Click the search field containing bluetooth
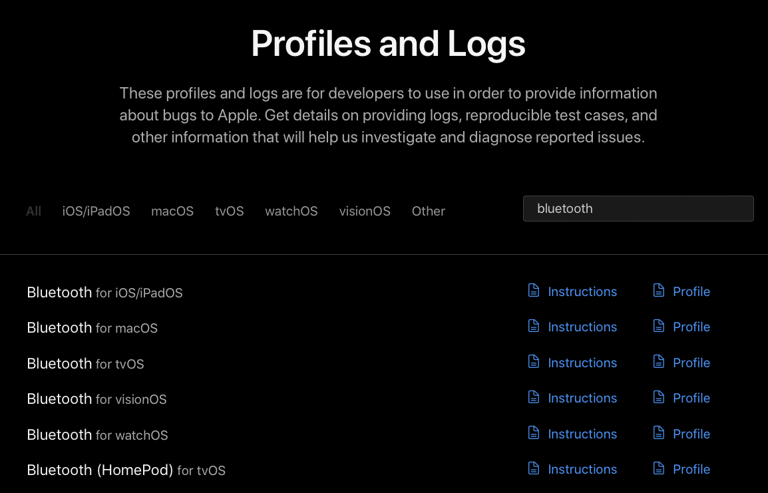Viewport: 768px width, 493px height. tap(638, 208)
